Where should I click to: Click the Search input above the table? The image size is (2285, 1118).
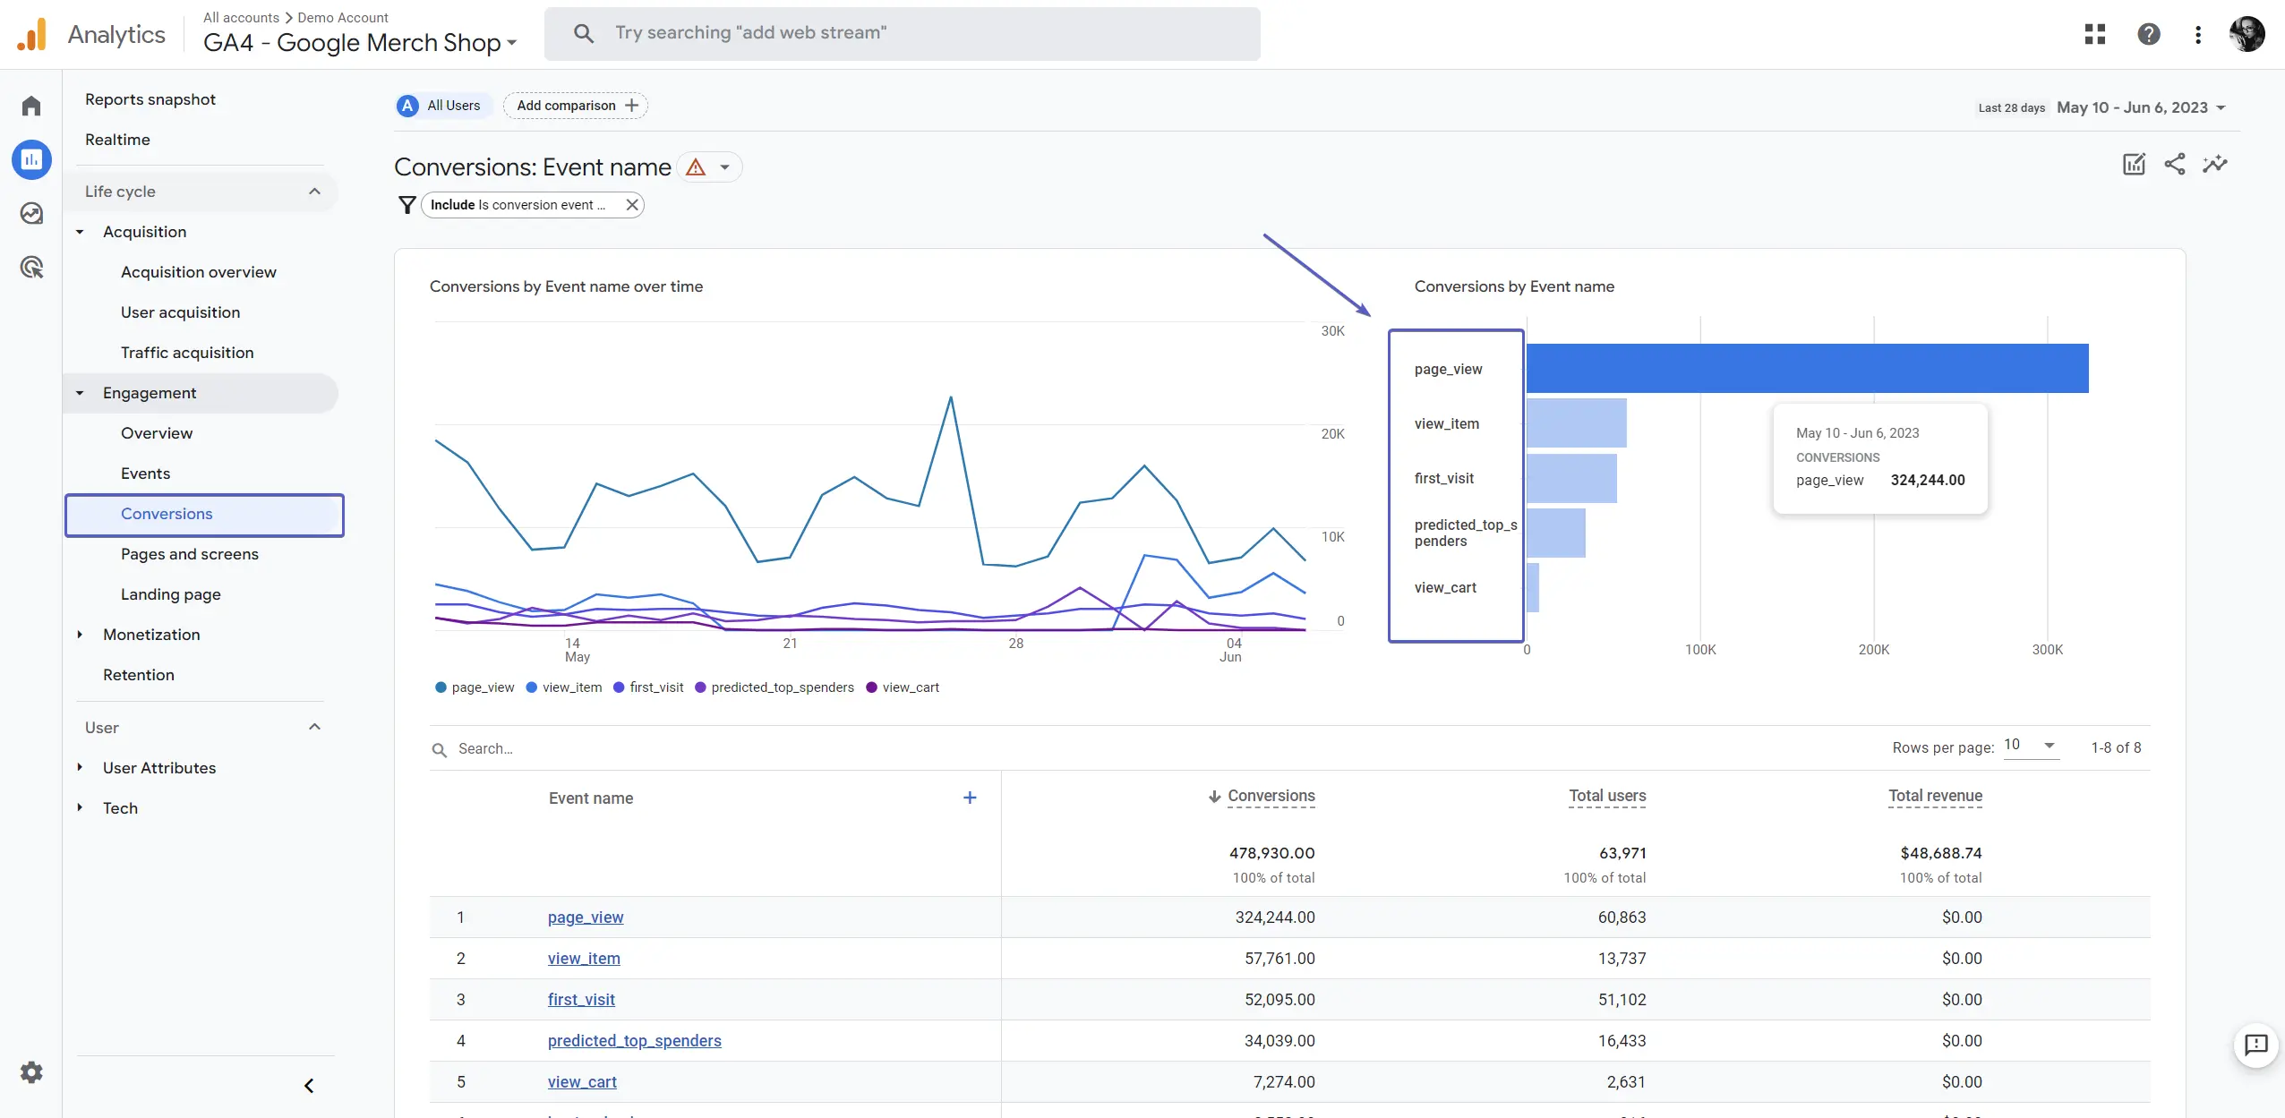click(537, 748)
